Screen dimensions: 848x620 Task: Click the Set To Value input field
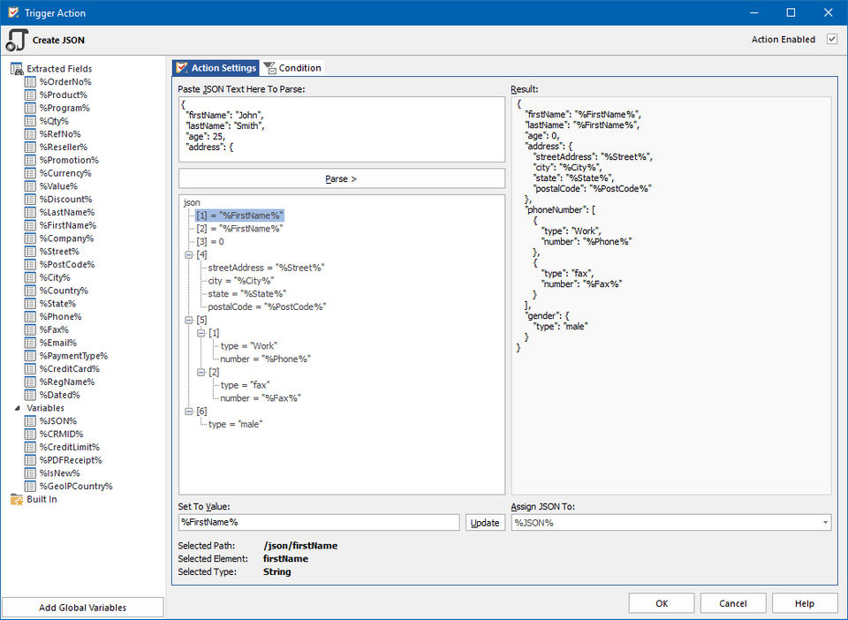pyautogui.click(x=318, y=523)
